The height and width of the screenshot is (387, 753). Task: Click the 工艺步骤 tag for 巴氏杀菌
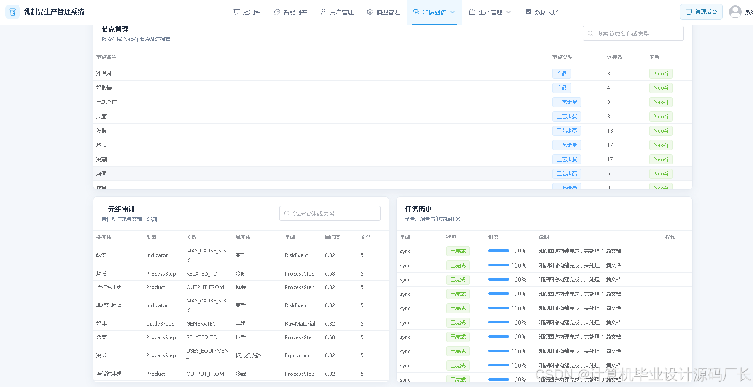pos(567,102)
